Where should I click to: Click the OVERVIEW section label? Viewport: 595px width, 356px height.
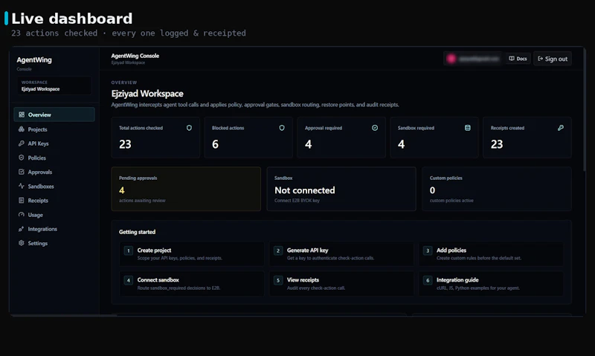tap(124, 82)
